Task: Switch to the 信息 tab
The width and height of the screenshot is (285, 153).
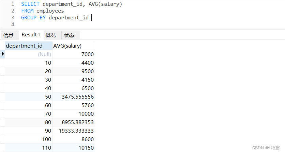Action: point(10,35)
